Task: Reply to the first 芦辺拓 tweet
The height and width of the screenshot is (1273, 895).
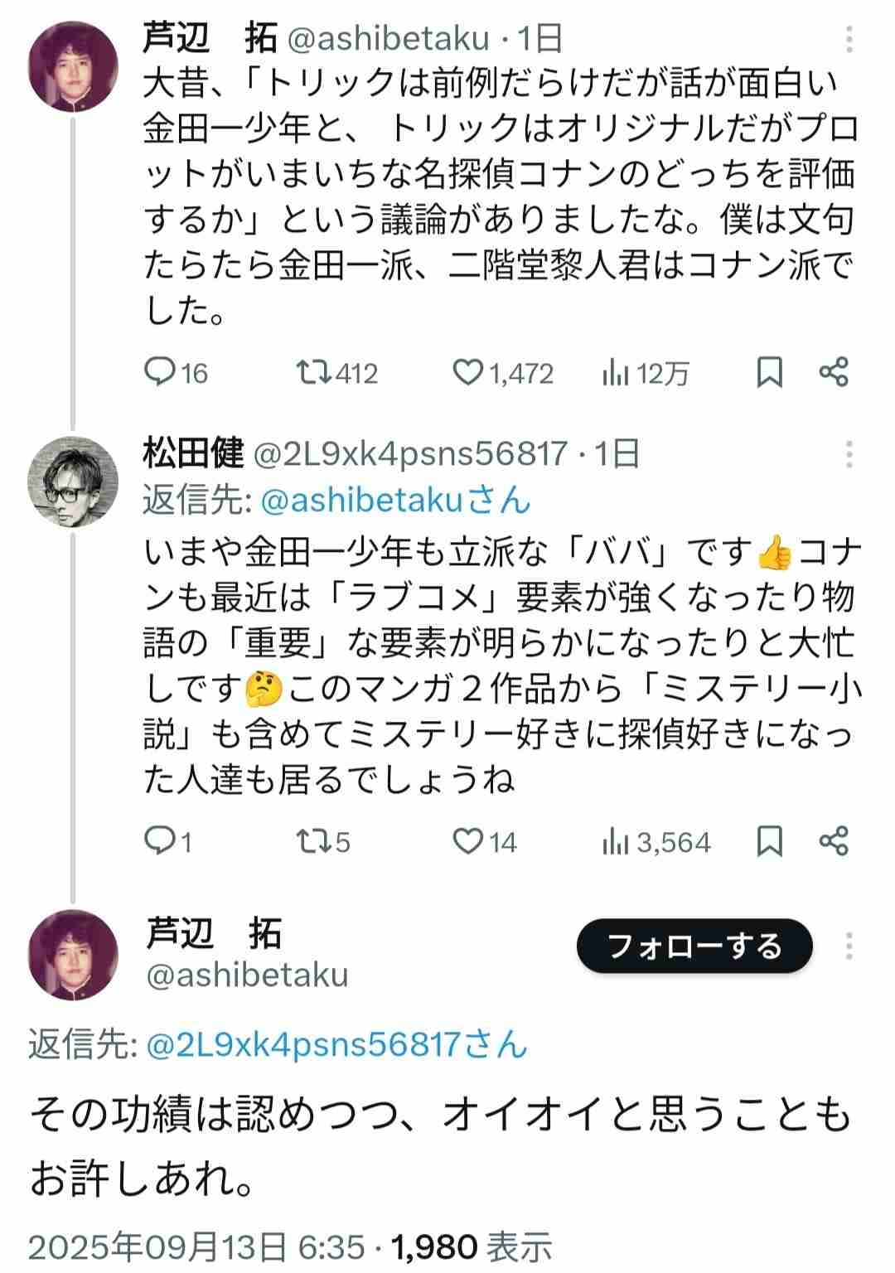Action: click(158, 373)
